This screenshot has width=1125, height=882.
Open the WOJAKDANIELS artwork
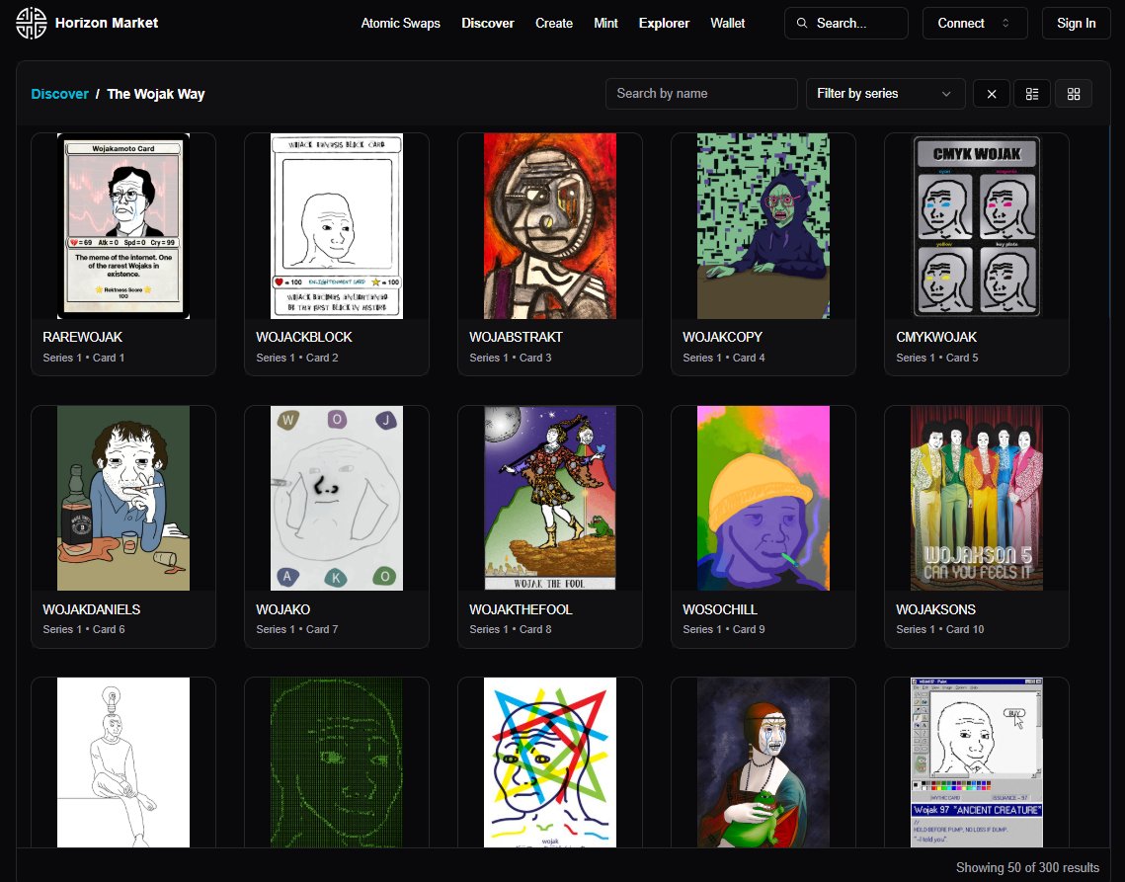[x=123, y=498]
